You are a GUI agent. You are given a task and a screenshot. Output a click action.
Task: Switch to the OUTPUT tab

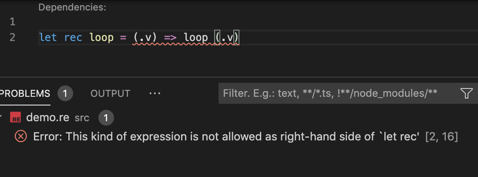click(x=110, y=93)
